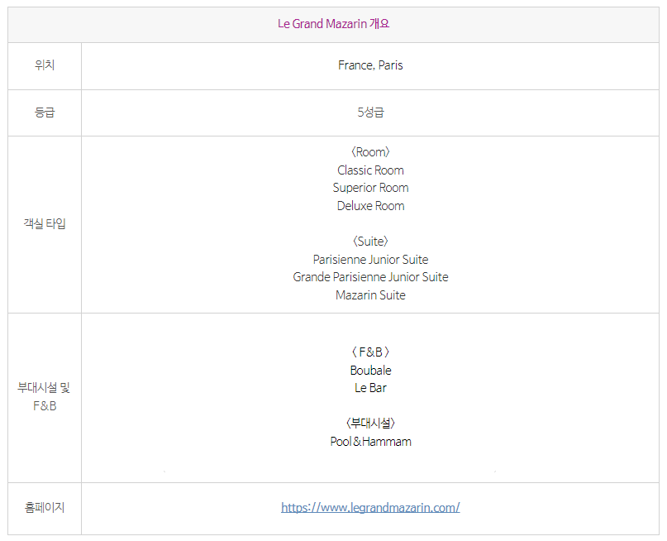Click the '<Suite>' heading

[370, 242]
